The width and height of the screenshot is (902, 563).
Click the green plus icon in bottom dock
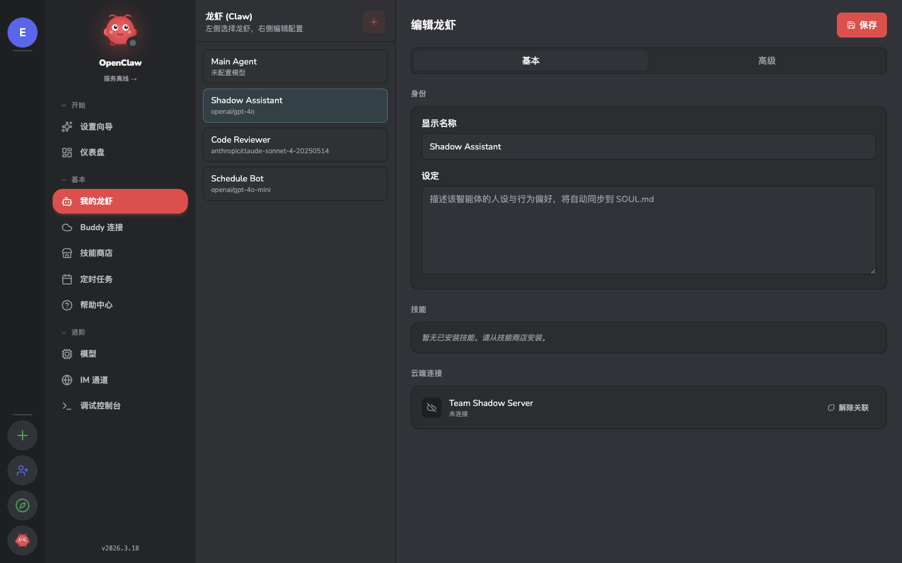[23, 435]
